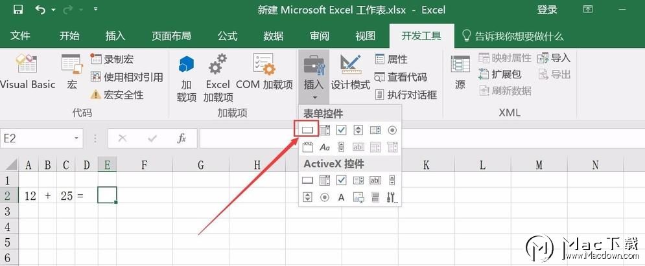645x266 pixels.
Task: Select the ActiveX Image control icon
Action: [358, 197]
